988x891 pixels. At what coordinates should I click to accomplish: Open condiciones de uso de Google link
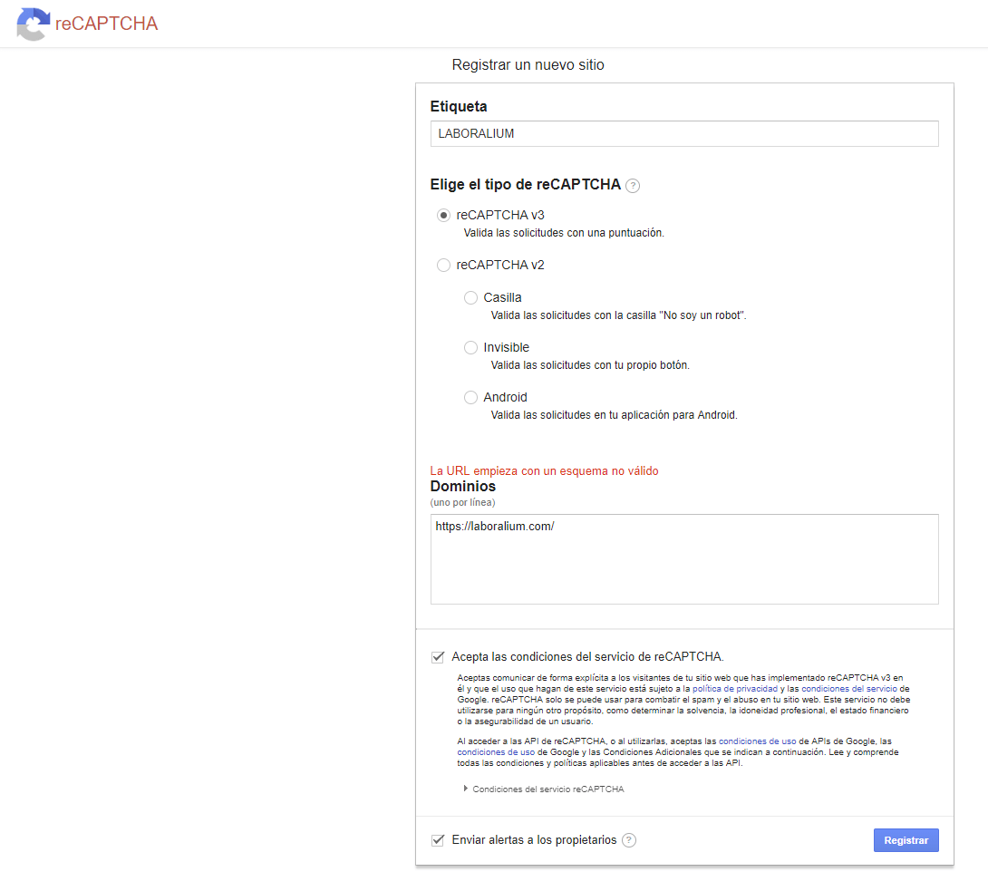[x=496, y=752]
